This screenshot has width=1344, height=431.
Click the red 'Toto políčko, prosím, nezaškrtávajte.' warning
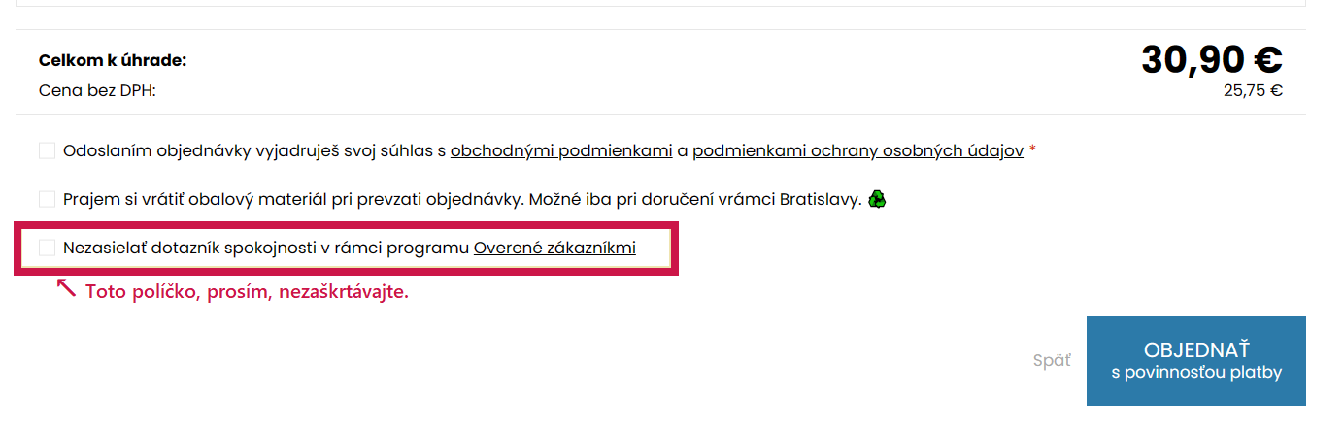247,292
